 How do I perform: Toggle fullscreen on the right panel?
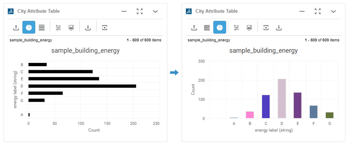tap(318, 11)
